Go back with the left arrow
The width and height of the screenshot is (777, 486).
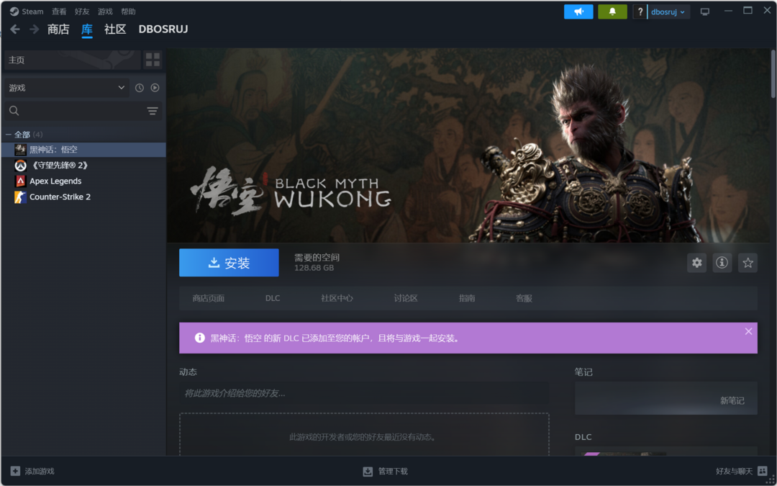click(x=15, y=30)
